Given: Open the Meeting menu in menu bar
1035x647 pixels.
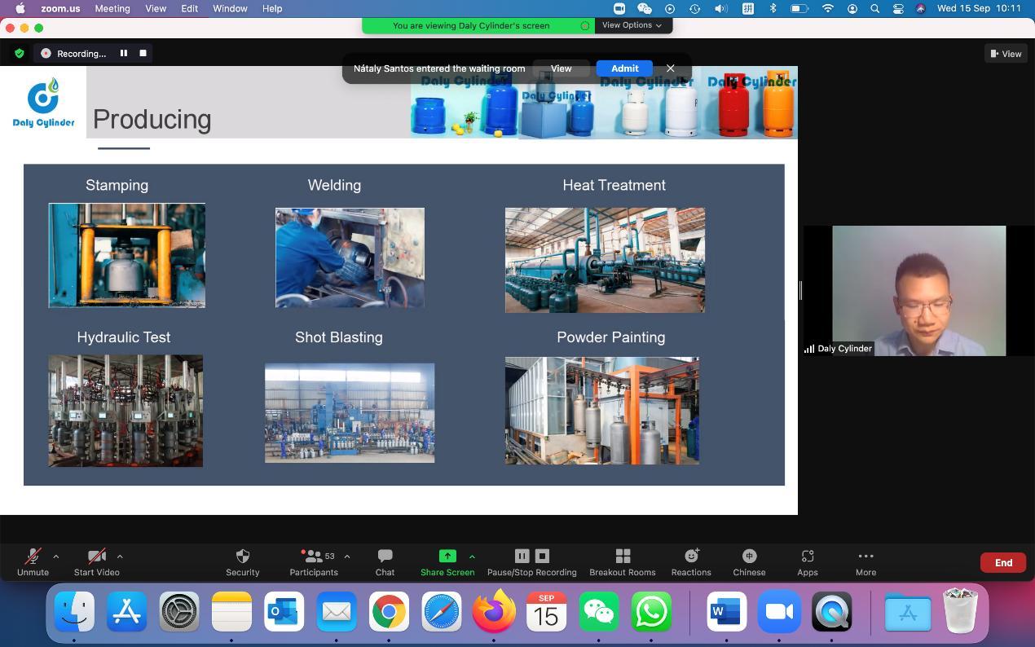Looking at the screenshot, I should click(112, 8).
